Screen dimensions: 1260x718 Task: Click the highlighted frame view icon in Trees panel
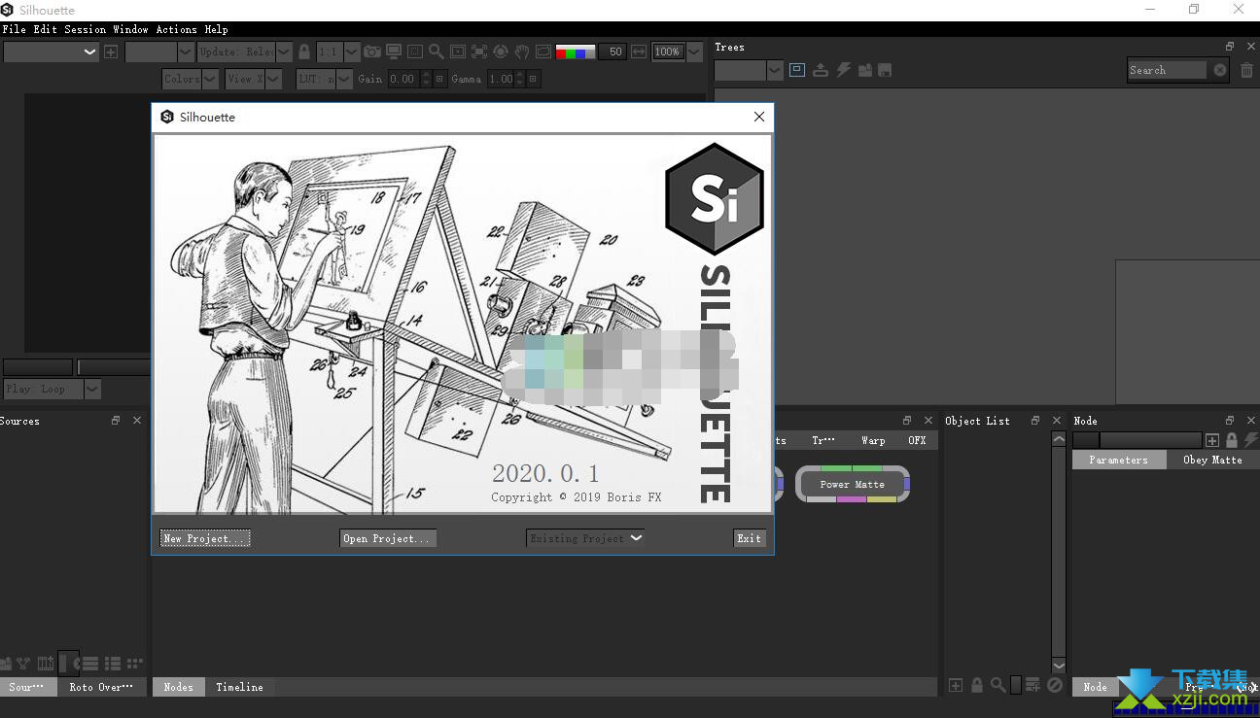click(797, 70)
